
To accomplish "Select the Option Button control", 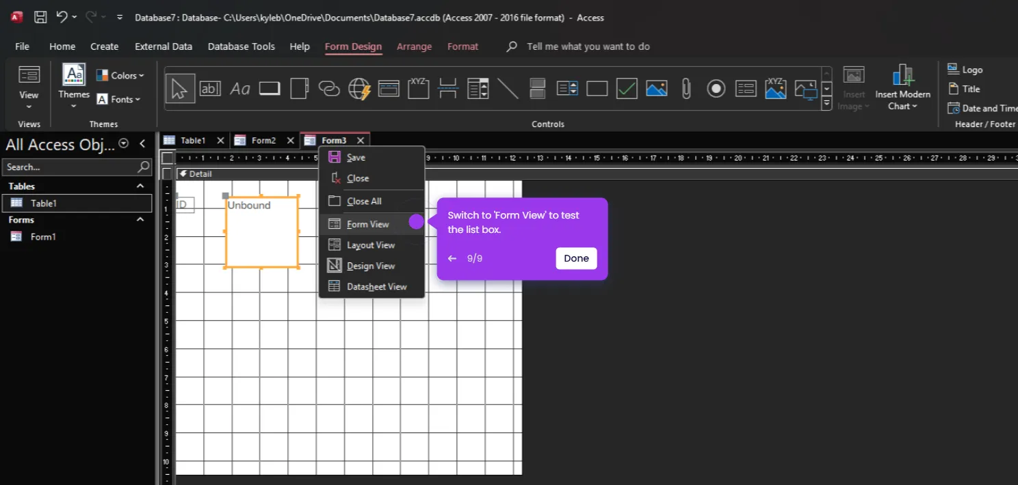I will (x=716, y=87).
